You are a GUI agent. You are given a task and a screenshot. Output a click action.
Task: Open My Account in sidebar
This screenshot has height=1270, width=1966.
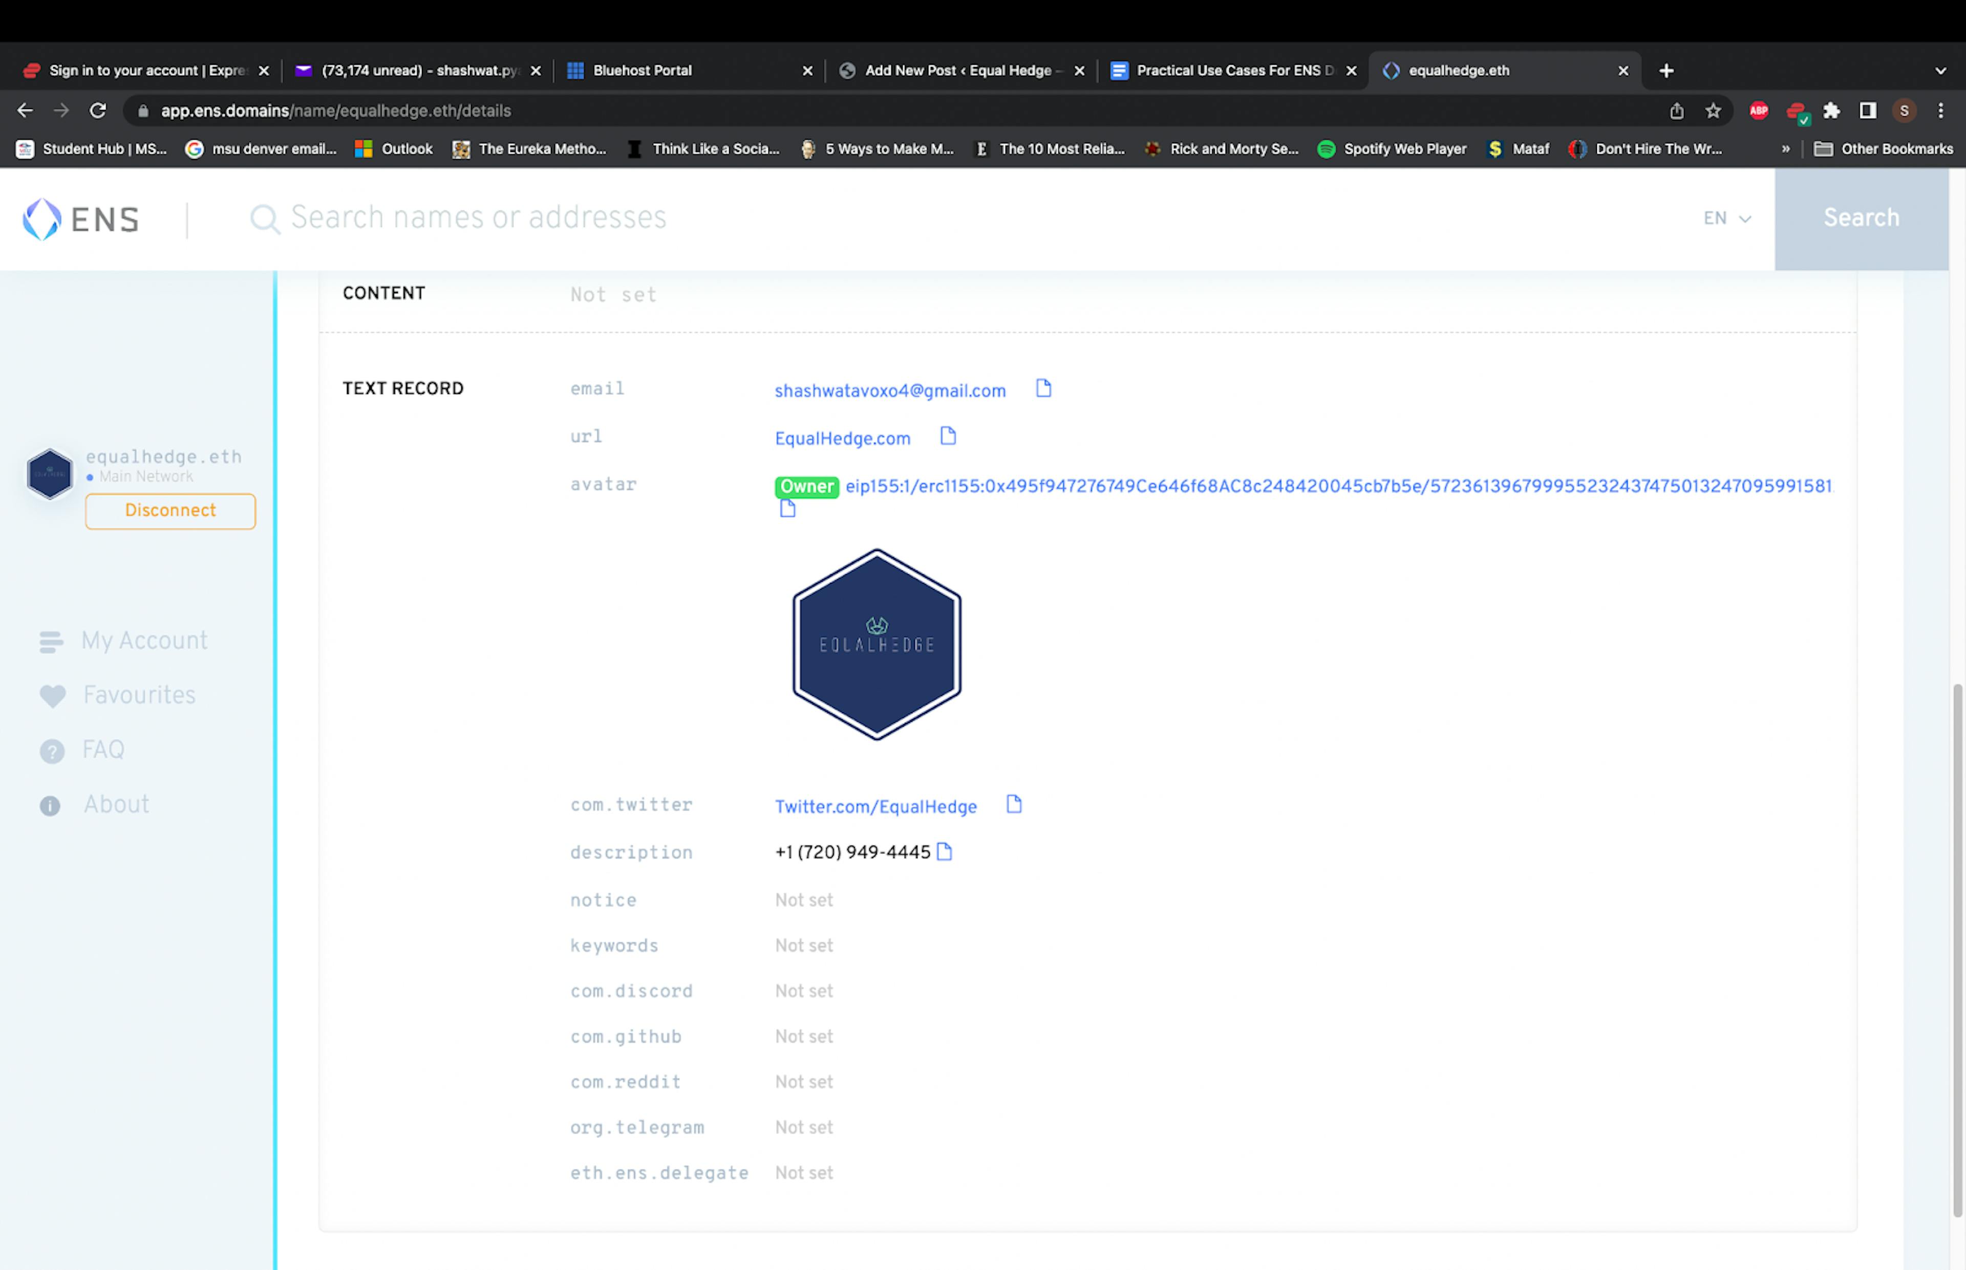pos(143,641)
